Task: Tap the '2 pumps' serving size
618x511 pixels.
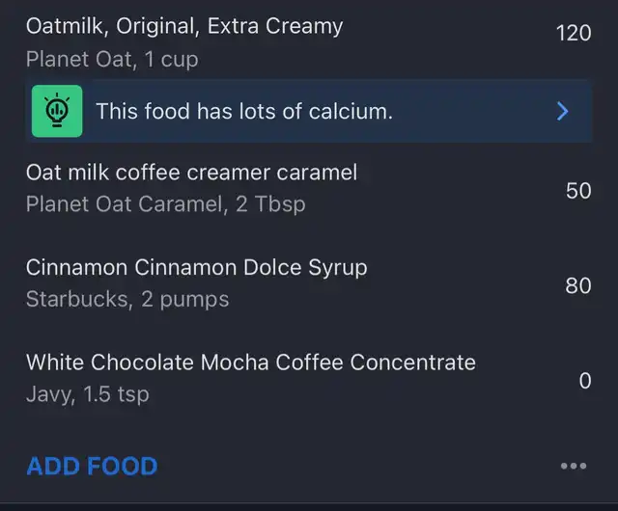Action: point(184,299)
